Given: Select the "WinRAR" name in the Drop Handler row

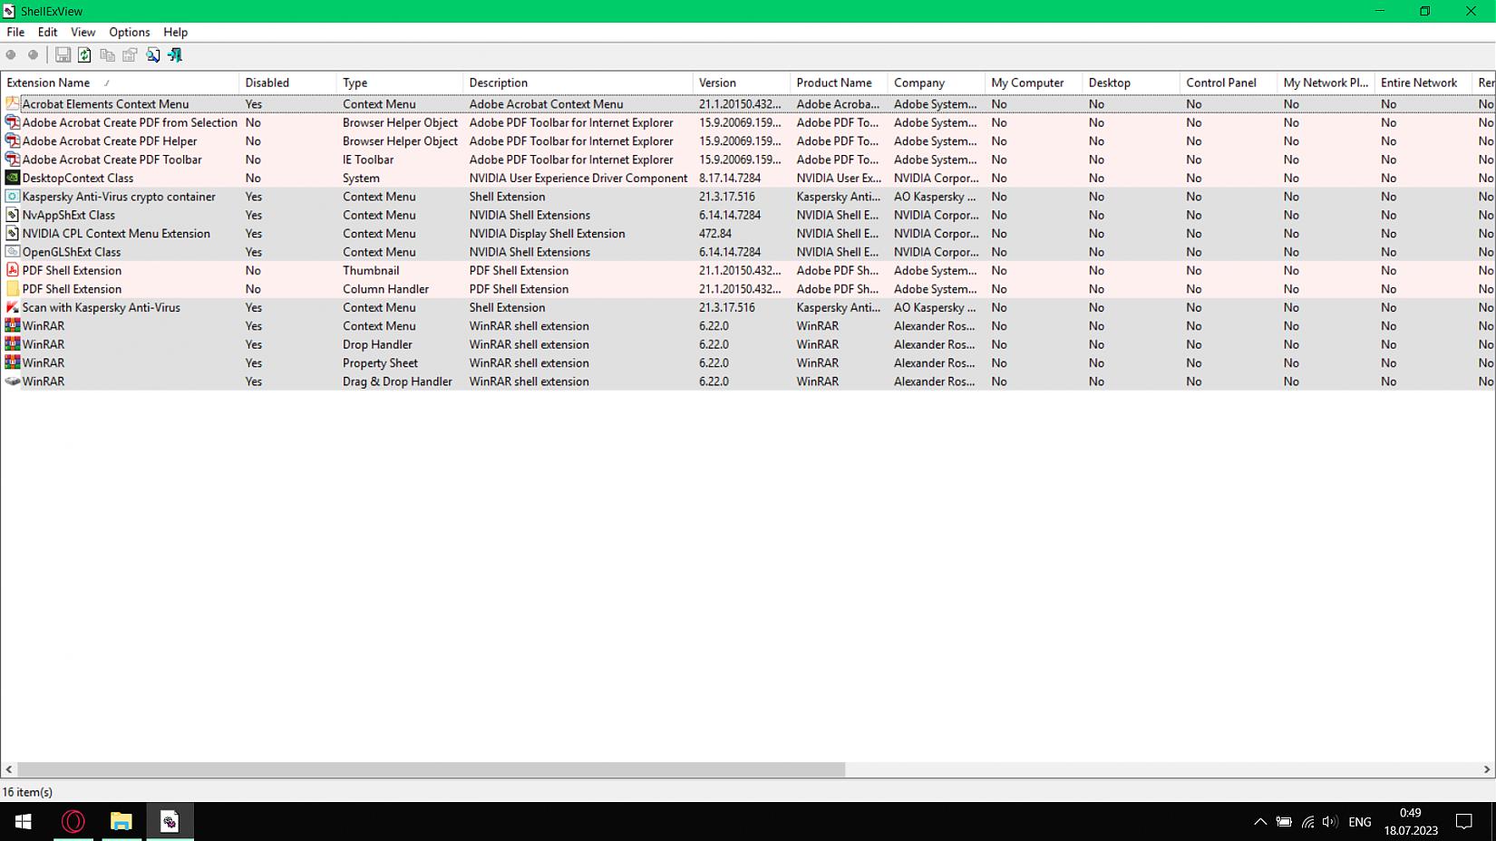Looking at the screenshot, I should tap(44, 344).
